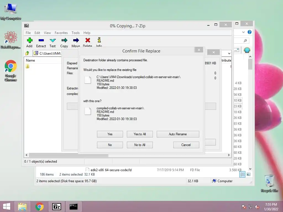Close the copying progress dialog behind
Viewport: 283px width, 212px height.
(x=214, y=52)
